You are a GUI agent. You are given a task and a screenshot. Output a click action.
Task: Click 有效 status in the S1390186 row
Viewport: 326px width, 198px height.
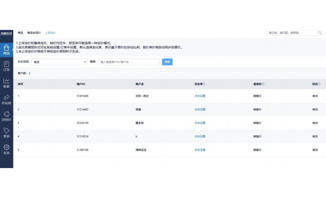coord(315,150)
